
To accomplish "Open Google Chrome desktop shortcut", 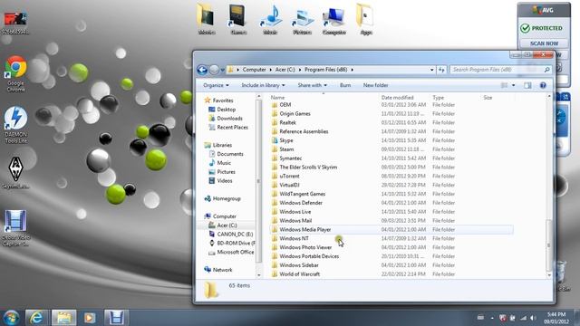I will [x=15, y=73].
